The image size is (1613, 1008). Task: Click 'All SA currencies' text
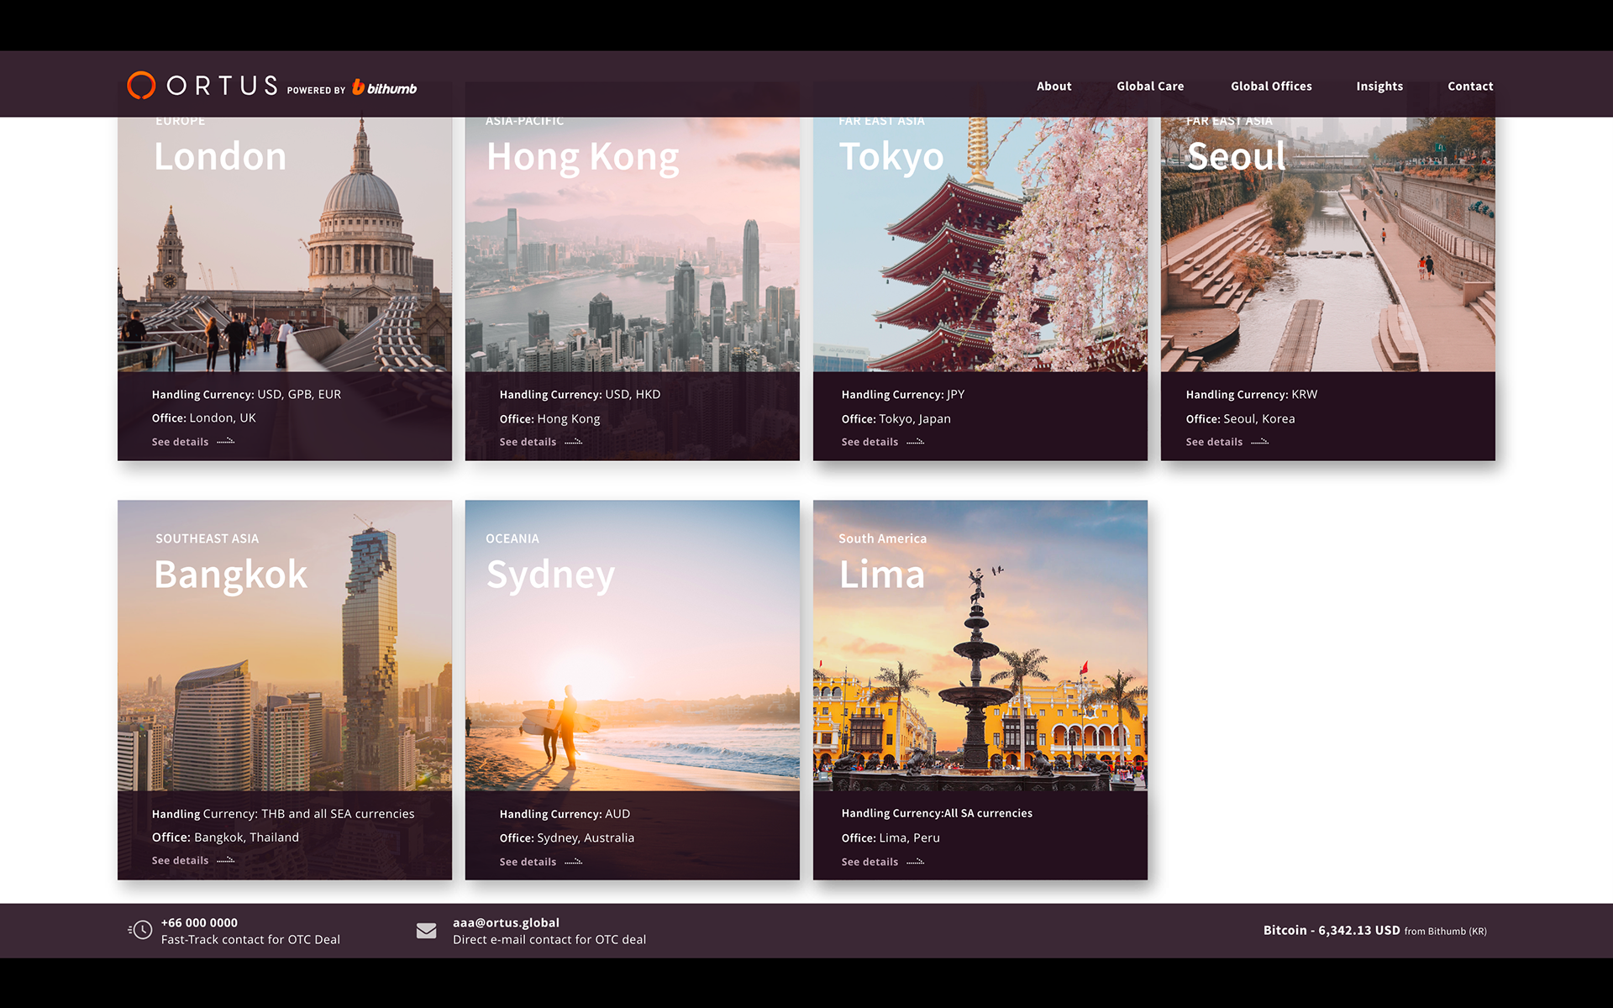pos(988,813)
